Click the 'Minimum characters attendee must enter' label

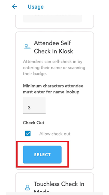click(x=53, y=89)
